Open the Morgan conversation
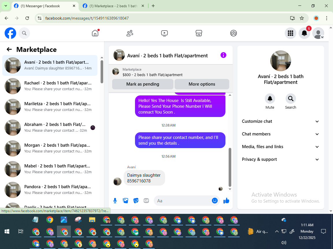The height and width of the screenshot is (249, 333). click(x=50, y=148)
